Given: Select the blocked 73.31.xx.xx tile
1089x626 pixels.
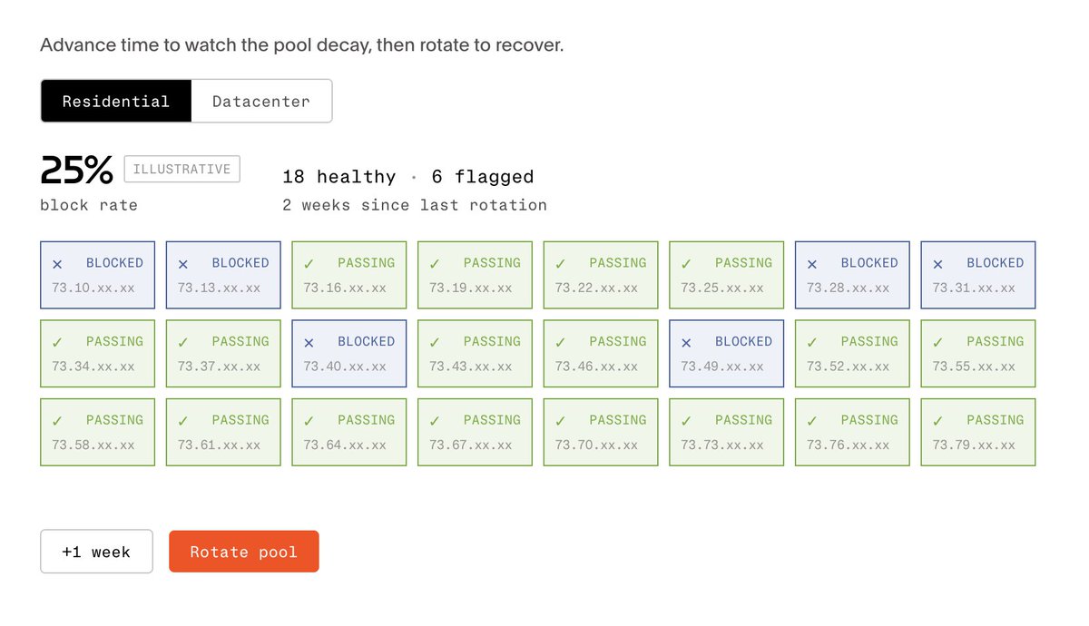Looking at the screenshot, I should (978, 275).
